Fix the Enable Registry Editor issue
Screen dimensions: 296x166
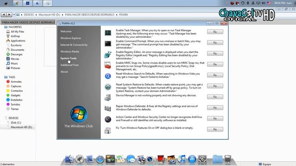coord(215,53)
